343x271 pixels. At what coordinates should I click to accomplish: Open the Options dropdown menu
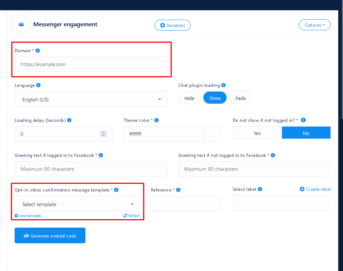click(314, 25)
